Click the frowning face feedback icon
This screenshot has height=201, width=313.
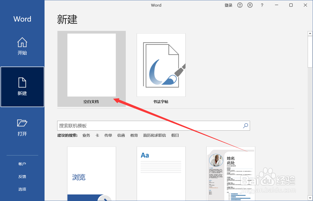250,5
